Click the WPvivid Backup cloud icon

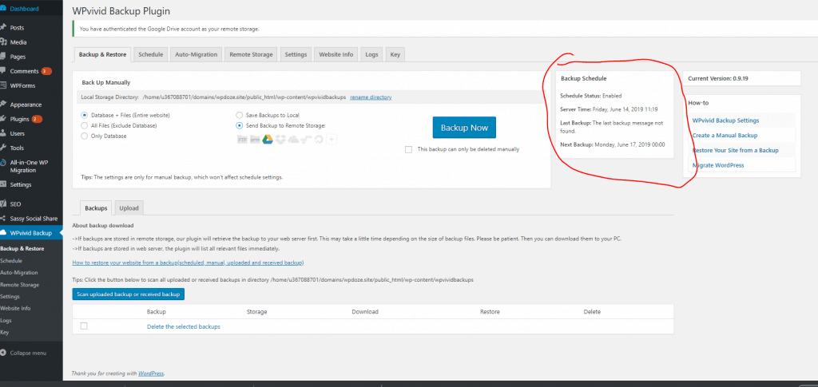click(4, 233)
